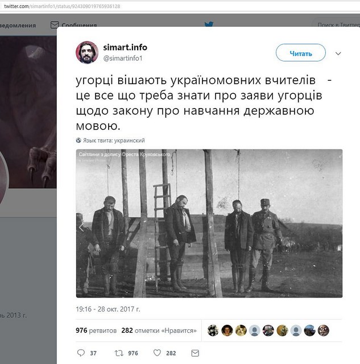360x364 pixels.
Task: Click the Читать follow button
Action: point(301,53)
